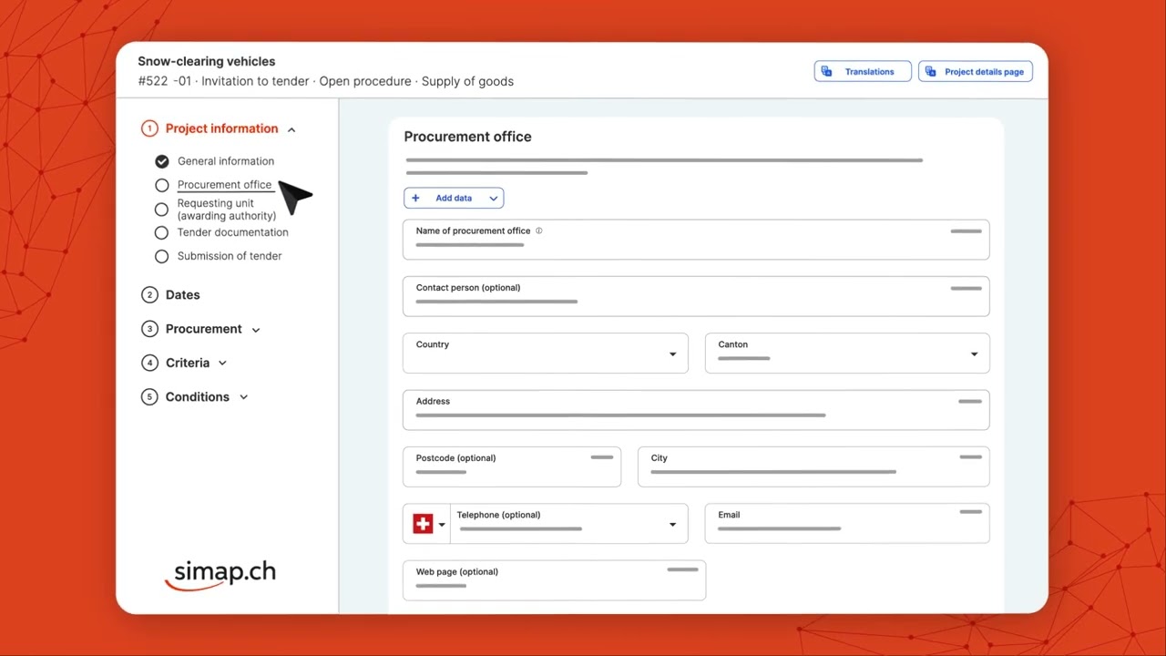
Task: Click the plus icon in Add data
Action: pos(416,198)
